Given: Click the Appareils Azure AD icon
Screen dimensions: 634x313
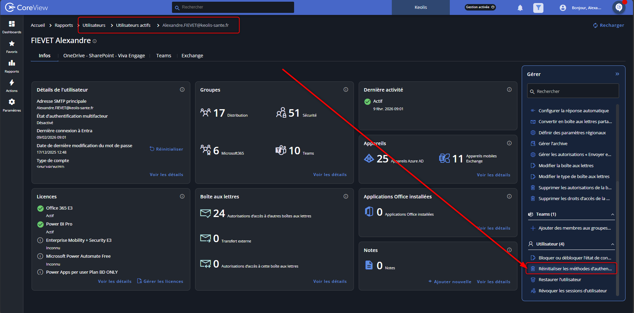Looking at the screenshot, I should [369, 158].
